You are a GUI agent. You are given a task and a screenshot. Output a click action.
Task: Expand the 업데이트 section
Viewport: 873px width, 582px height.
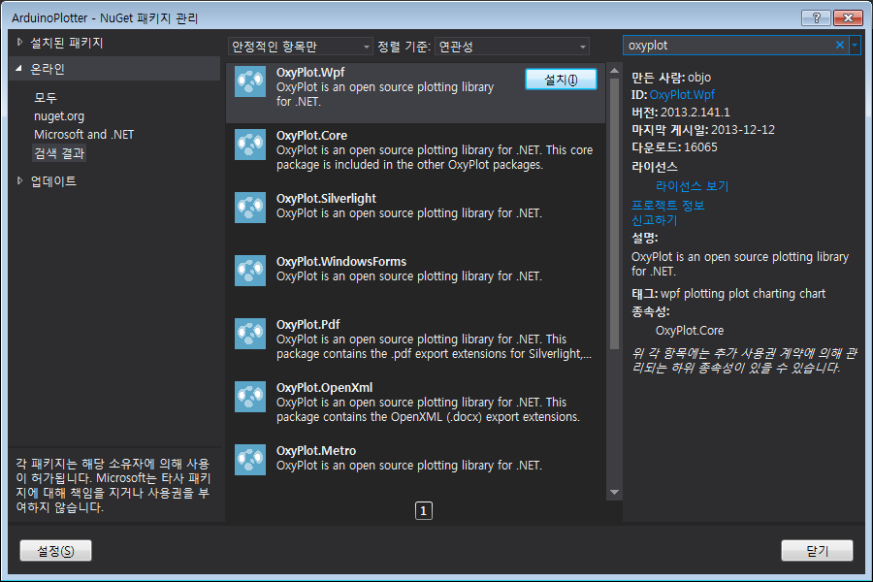pos(19,180)
